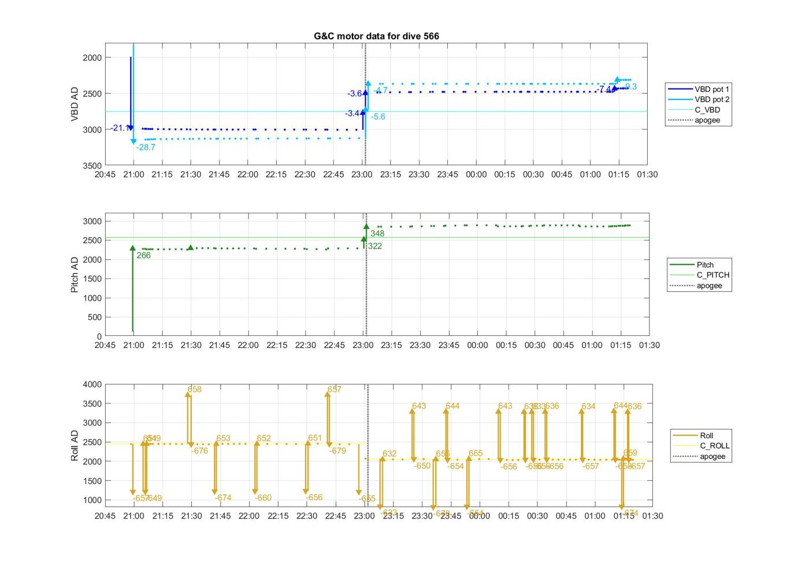This screenshot has width=809, height=570.
Task: Click the '3500' tick on the VBD AD axis
Action: (92, 165)
